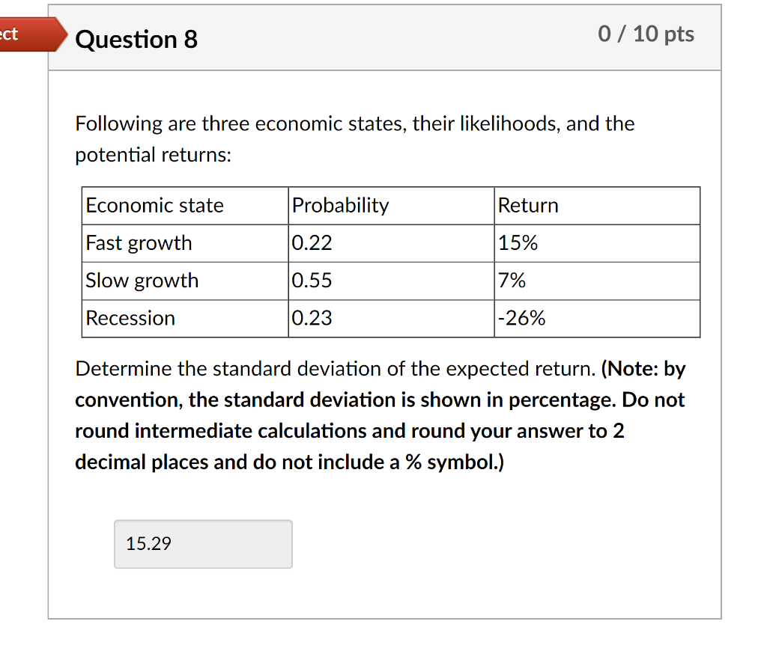Screen dimensions: 767x651
Task: Select the Return column header
Action: point(527,205)
